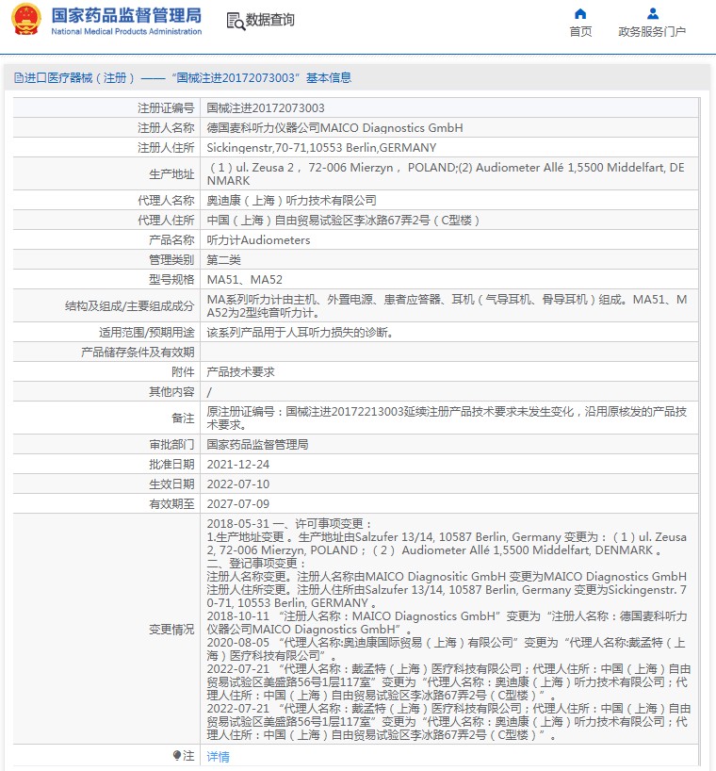This screenshot has height=771, width=716.
Task: Click the 国家药品监督管理局 site title
Action: point(125,15)
